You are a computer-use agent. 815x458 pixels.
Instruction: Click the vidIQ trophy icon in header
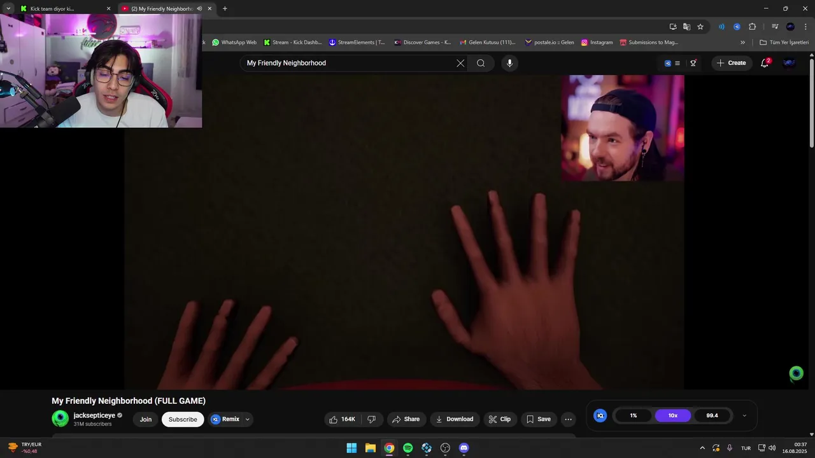693,63
